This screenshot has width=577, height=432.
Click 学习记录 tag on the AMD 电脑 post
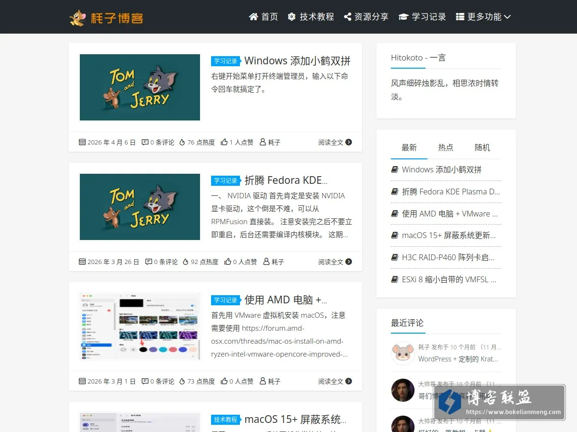point(226,300)
